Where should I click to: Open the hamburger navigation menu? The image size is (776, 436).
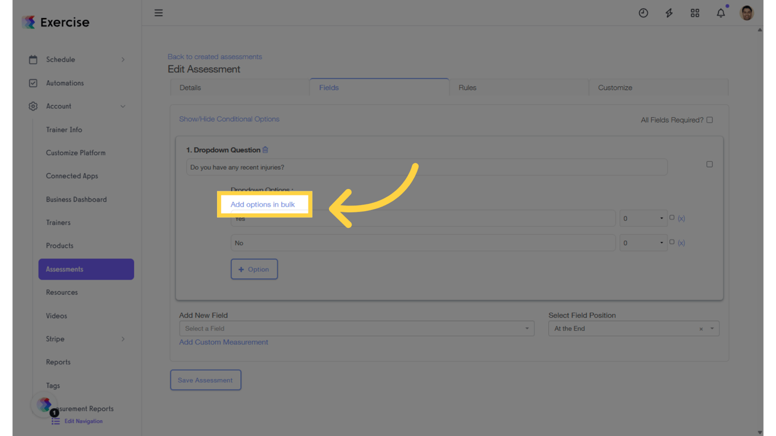(x=158, y=12)
